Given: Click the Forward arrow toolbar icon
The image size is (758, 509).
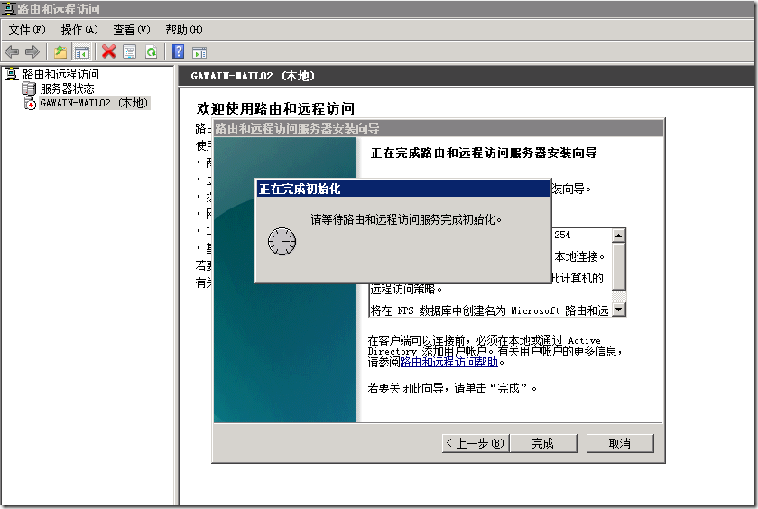Looking at the screenshot, I should [x=32, y=51].
